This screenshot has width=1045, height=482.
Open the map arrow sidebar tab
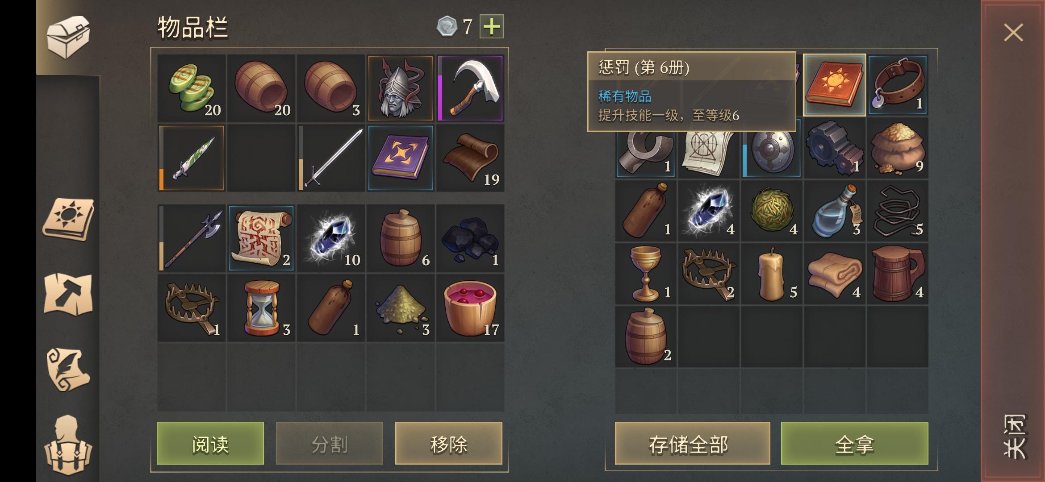coord(68,294)
